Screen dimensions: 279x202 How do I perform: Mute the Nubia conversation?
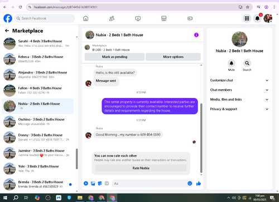pos(232,63)
